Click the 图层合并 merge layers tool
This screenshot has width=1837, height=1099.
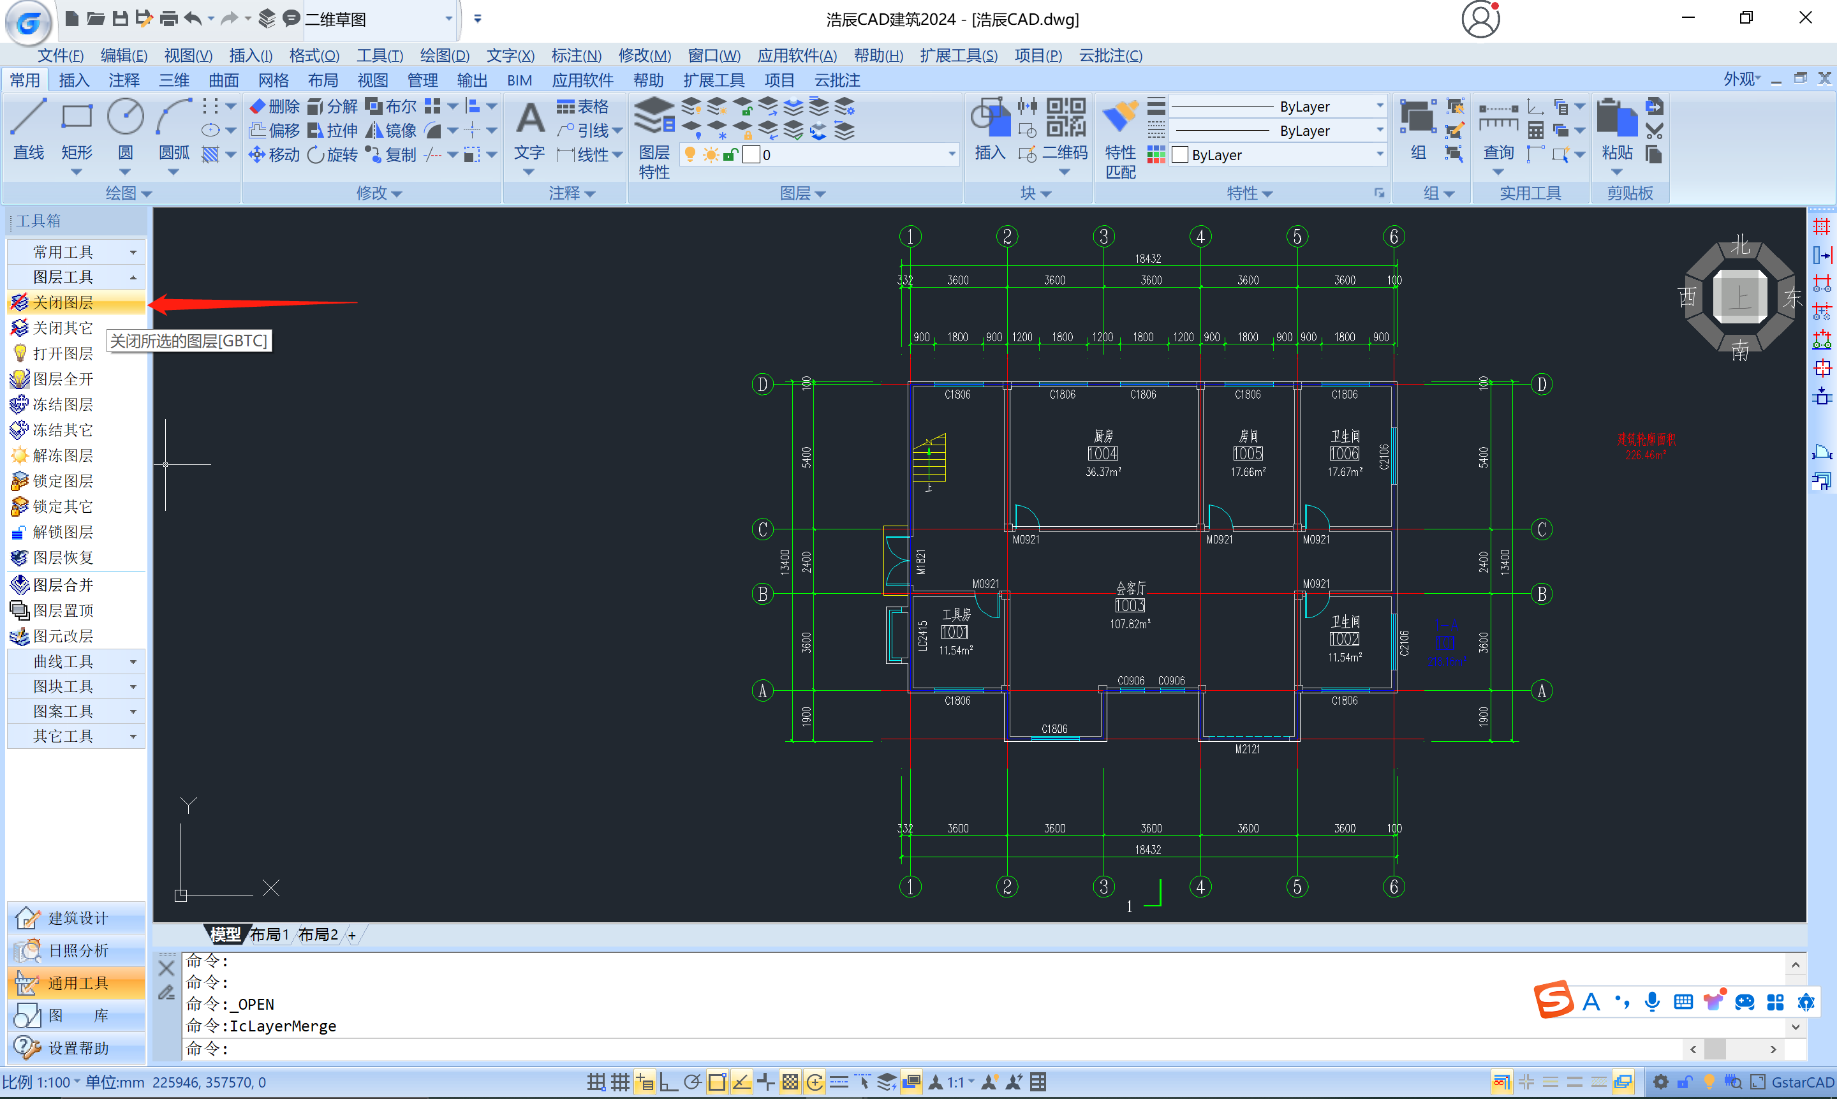63,585
